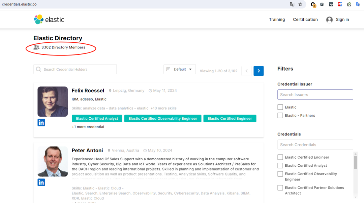Open Felix Roessel's profile photo
364x203 pixels.
pyautogui.click(x=53, y=101)
